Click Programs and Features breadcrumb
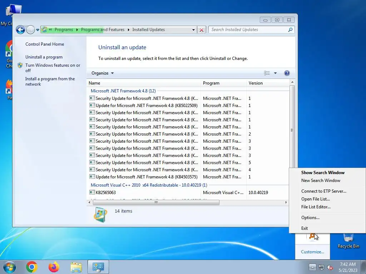The height and width of the screenshot is (274, 366). click(103, 30)
